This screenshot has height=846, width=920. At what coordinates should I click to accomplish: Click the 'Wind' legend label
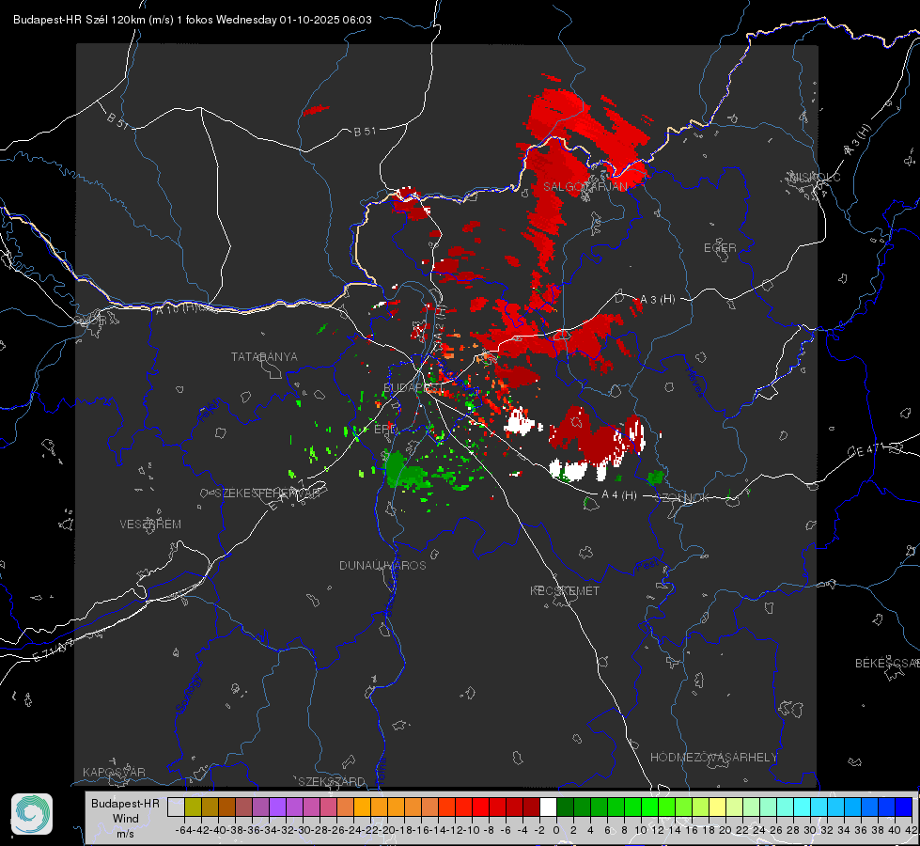tap(126, 819)
